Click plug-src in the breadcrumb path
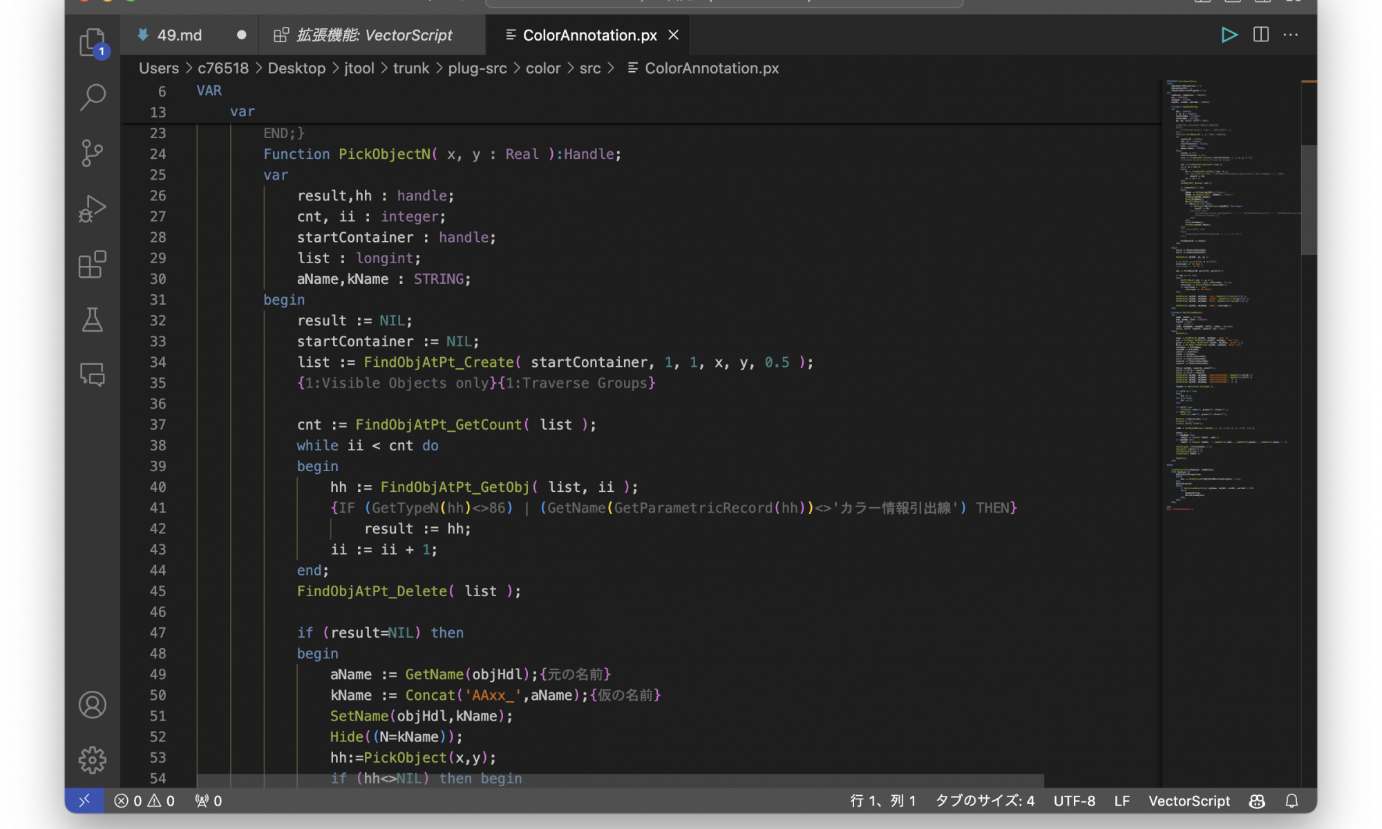This screenshot has width=1382, height=829. click(477, 68)
